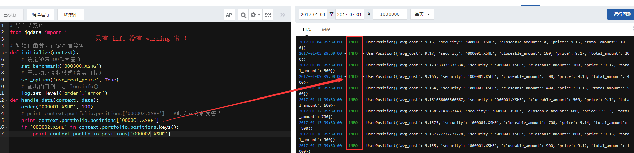Collapse the if-block fold arrow on line 16
Image resolution: width=634 pixels, height=153 pixels.
click(x=6, y=127)
